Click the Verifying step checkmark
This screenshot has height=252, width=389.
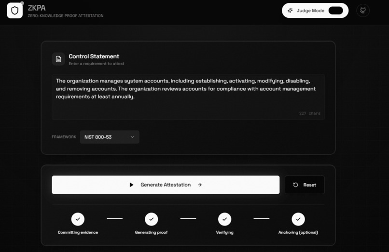click(x=225, y=219)
